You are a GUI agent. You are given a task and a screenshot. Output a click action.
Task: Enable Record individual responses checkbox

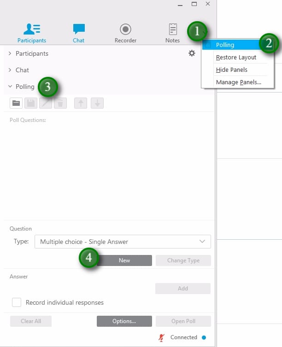17,302
